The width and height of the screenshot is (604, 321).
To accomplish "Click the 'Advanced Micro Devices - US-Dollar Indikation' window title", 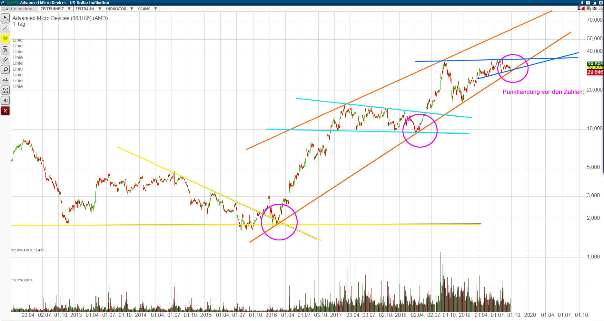I will 64,3.
